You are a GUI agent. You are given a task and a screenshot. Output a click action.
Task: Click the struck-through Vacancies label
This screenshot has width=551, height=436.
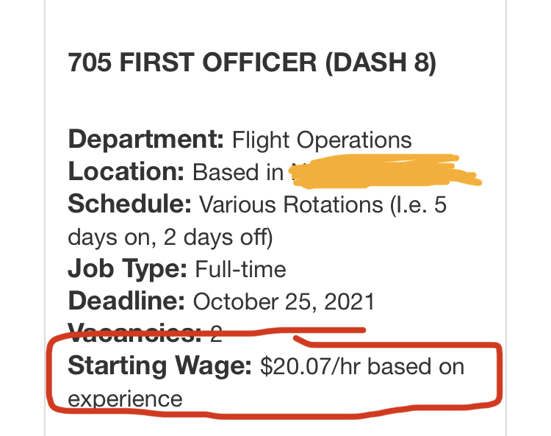[x=134, y=333]
